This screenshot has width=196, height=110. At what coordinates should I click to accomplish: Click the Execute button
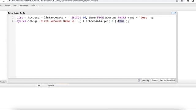(x=155, y=80)
